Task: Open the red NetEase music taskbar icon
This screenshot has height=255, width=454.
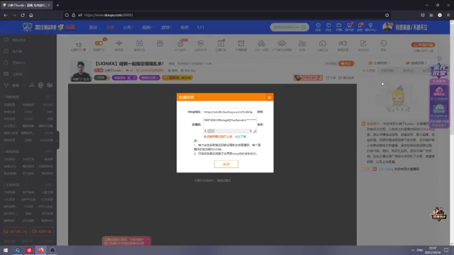Action: click(x=30, y=250)
